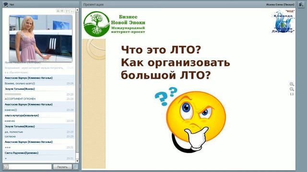Click the thinking emoji image on the slide
This screenshot has width=307, height=172.
point(190,119)
